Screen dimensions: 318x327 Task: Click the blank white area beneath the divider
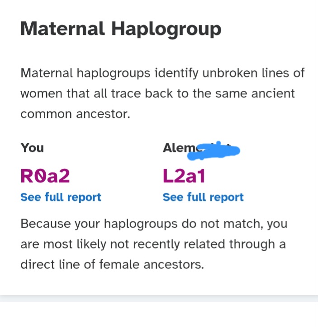(159, 315)
